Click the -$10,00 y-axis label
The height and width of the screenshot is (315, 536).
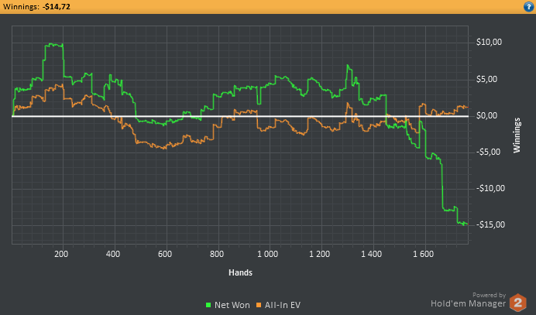[490, 188]
